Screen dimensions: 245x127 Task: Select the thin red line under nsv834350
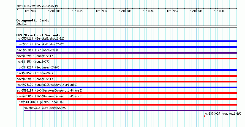(127, 64)
